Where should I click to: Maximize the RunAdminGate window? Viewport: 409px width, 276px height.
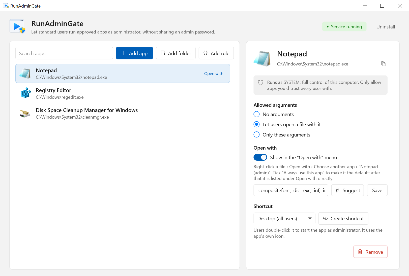(x=382, y=6)
